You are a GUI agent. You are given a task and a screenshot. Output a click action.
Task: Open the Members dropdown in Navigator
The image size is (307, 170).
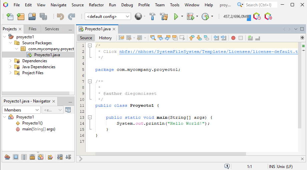tap(21, 110)
